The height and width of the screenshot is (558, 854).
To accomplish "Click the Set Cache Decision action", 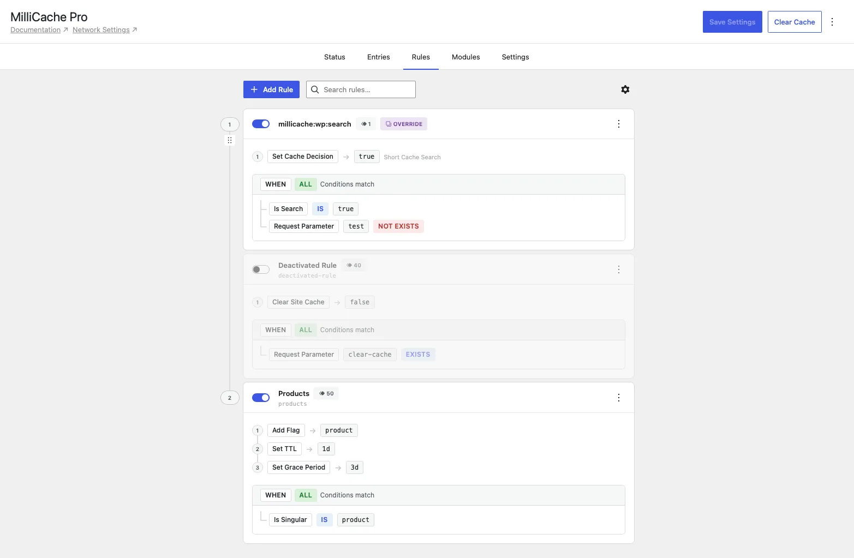I will 303,157.
